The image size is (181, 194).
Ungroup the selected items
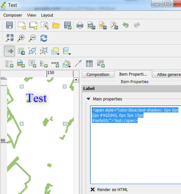(x=44, y=51)
